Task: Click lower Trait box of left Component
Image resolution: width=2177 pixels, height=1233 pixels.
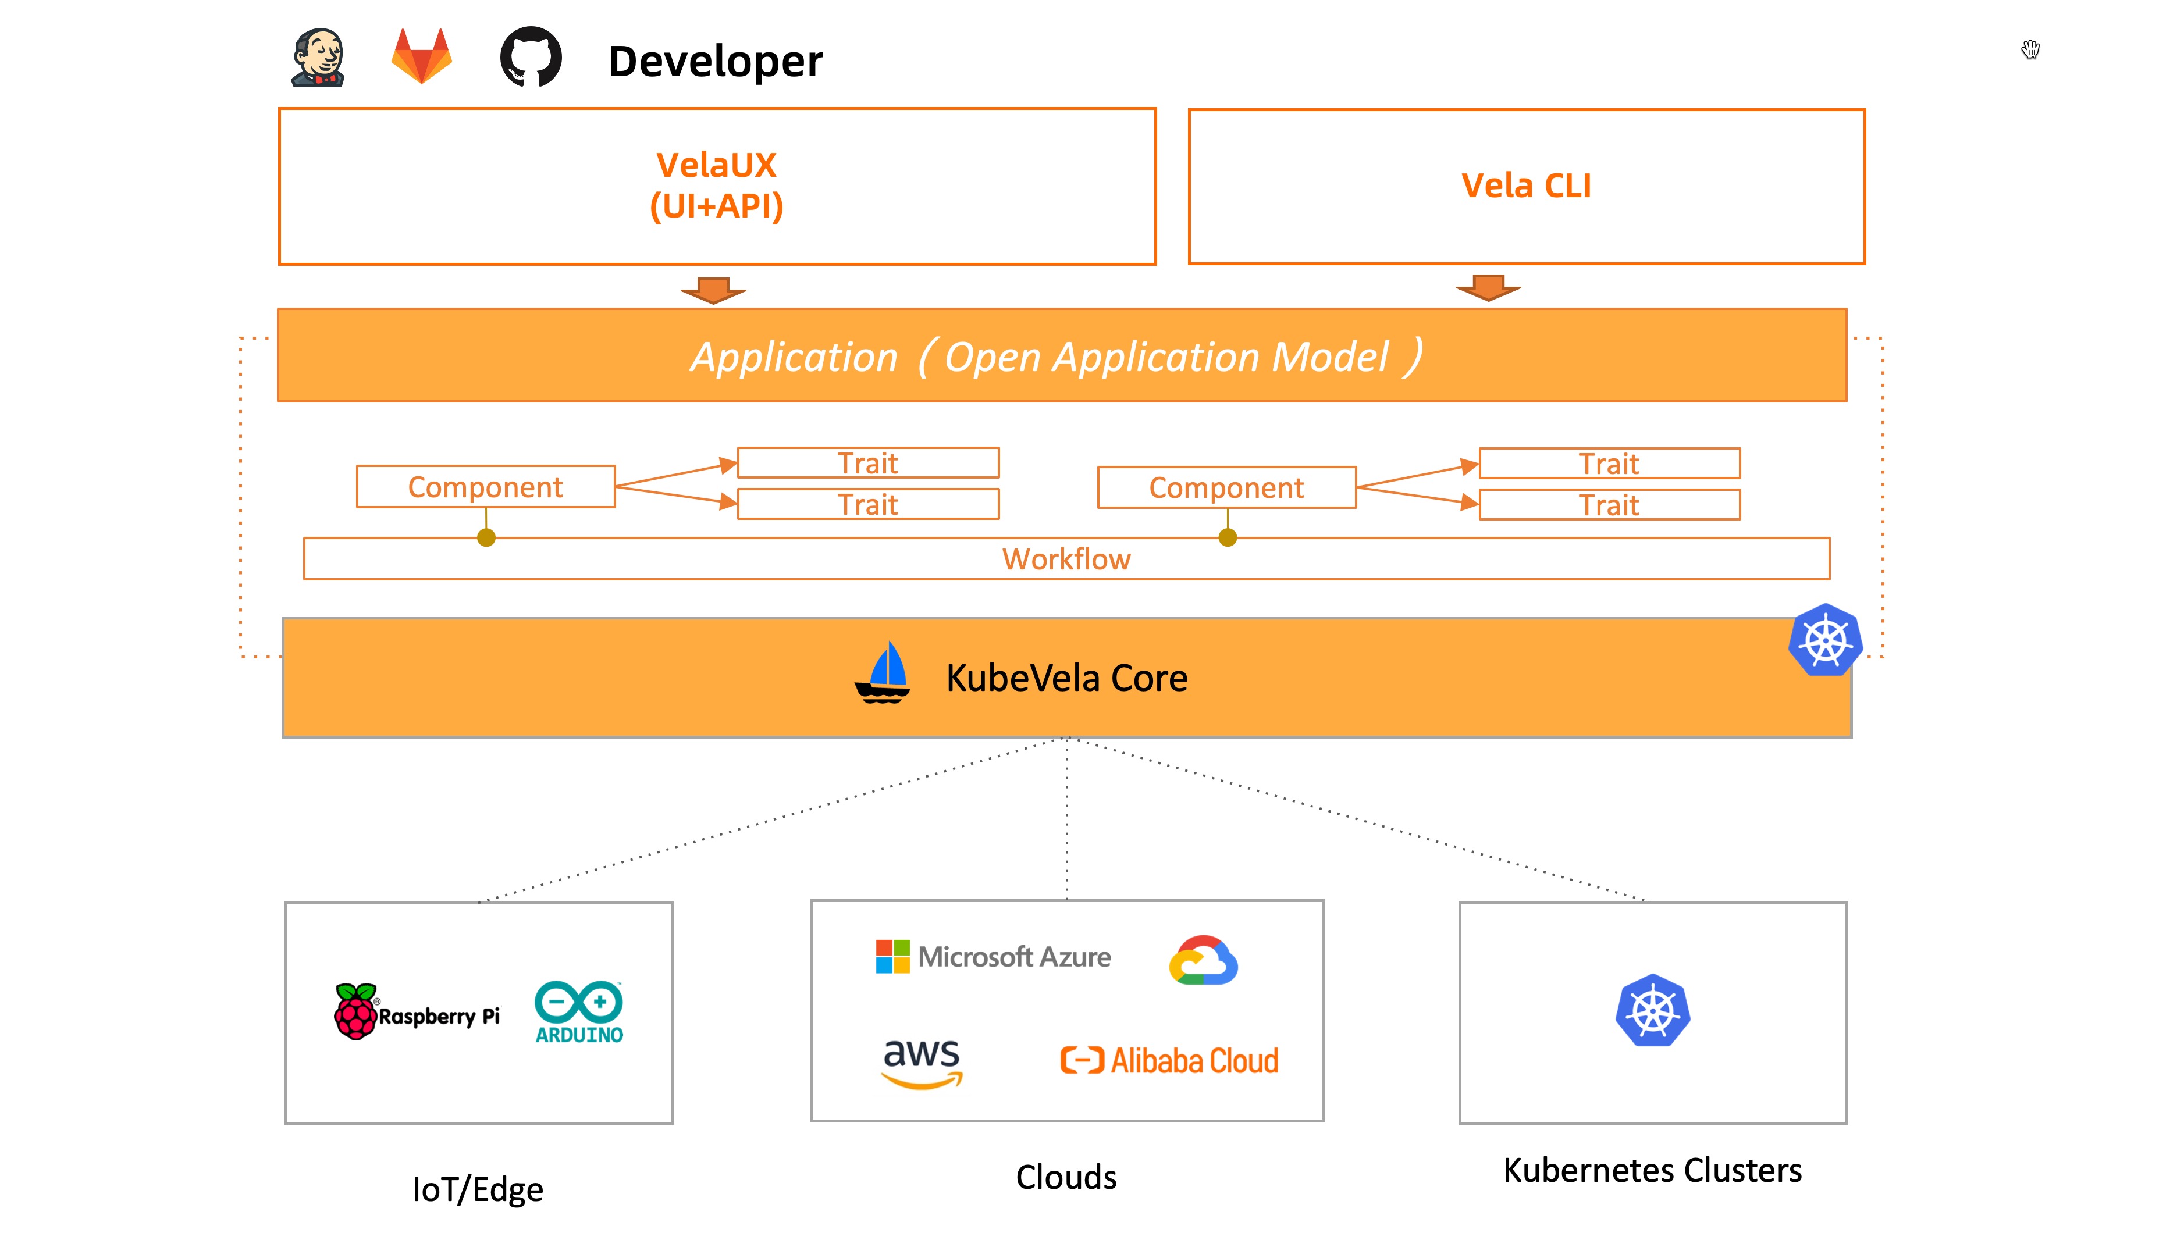Action: [x=868, y=504]
